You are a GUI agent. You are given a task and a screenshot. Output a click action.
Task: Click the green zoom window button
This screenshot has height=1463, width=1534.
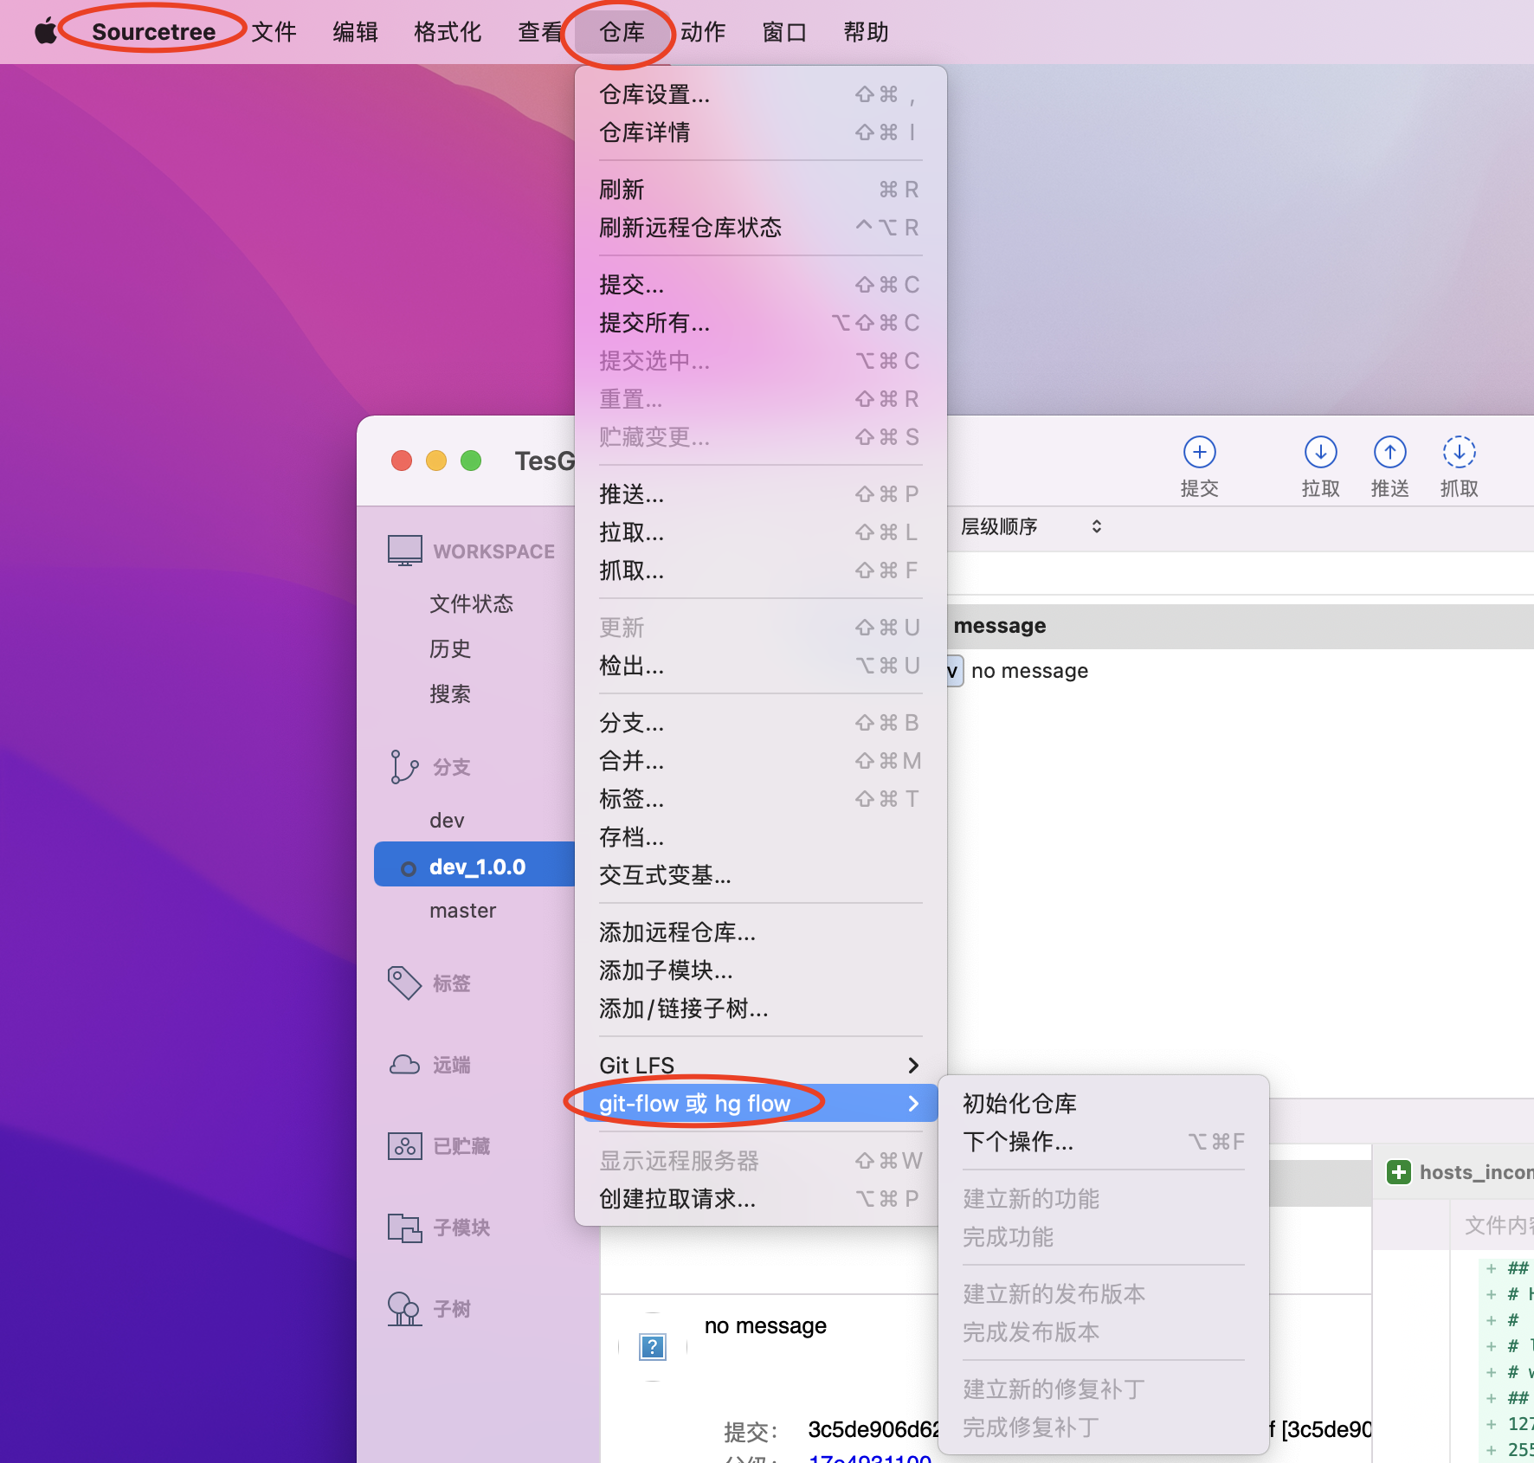(471, 461)
